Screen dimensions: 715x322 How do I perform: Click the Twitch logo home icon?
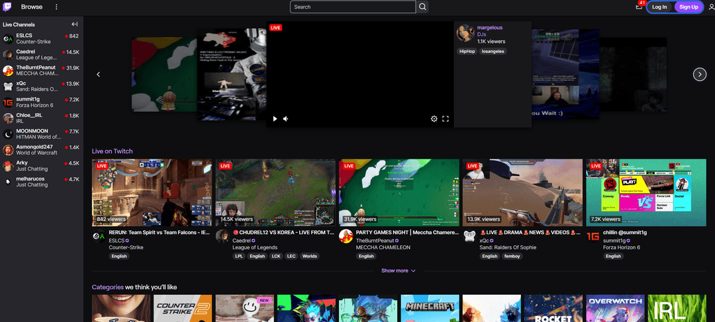[x=7, y=7]
